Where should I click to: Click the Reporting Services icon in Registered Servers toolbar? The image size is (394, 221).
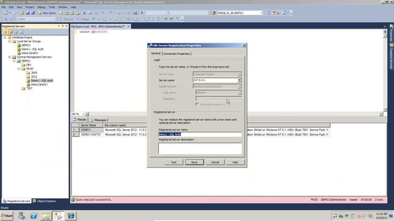(16, 32)
